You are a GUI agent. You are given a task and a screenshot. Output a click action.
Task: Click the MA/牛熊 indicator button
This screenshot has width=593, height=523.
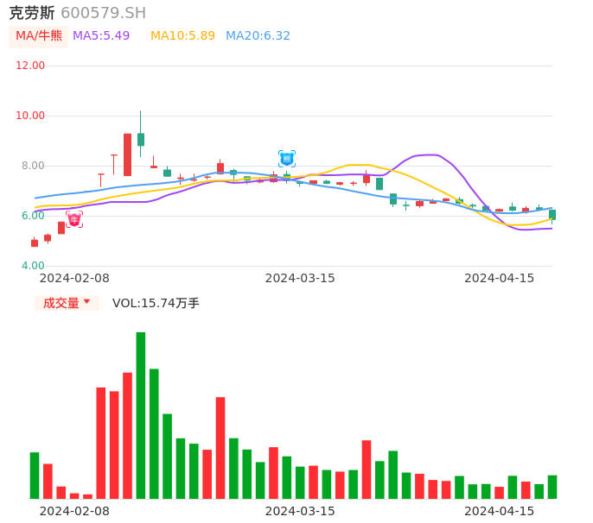coord(38,36)
